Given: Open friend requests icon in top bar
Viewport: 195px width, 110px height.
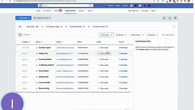Looking at the screenshot, I should coord(131,5).
